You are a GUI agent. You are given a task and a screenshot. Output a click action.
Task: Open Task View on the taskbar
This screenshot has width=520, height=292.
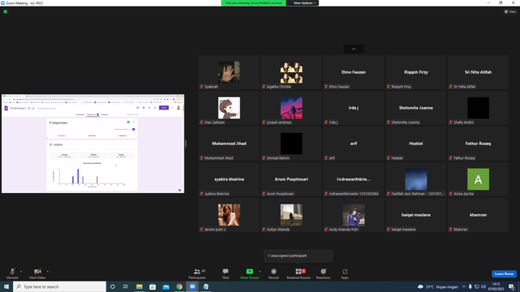(x=126, y=286)
